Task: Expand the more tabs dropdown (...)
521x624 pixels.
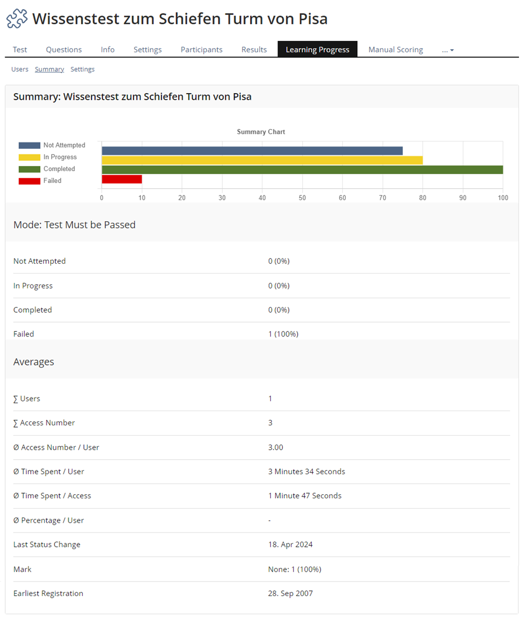Action: [x=448, y=50]
